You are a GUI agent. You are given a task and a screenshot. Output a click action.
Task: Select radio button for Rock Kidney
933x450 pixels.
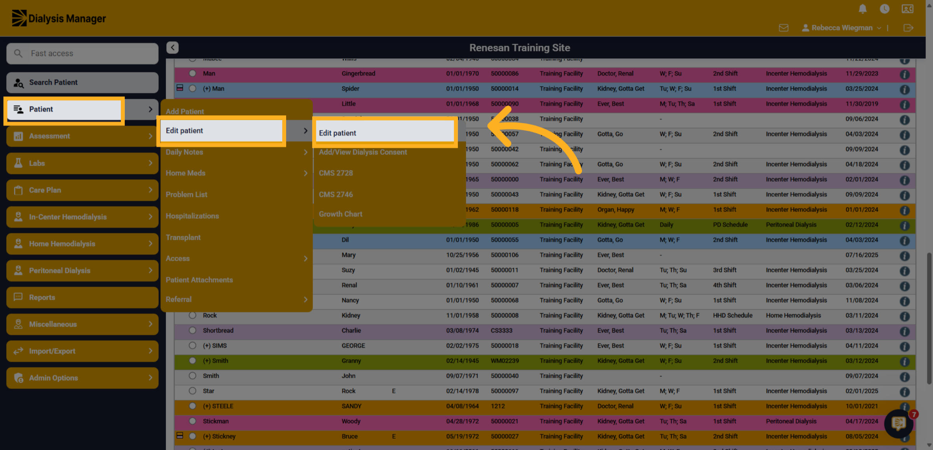coord(192,315)
